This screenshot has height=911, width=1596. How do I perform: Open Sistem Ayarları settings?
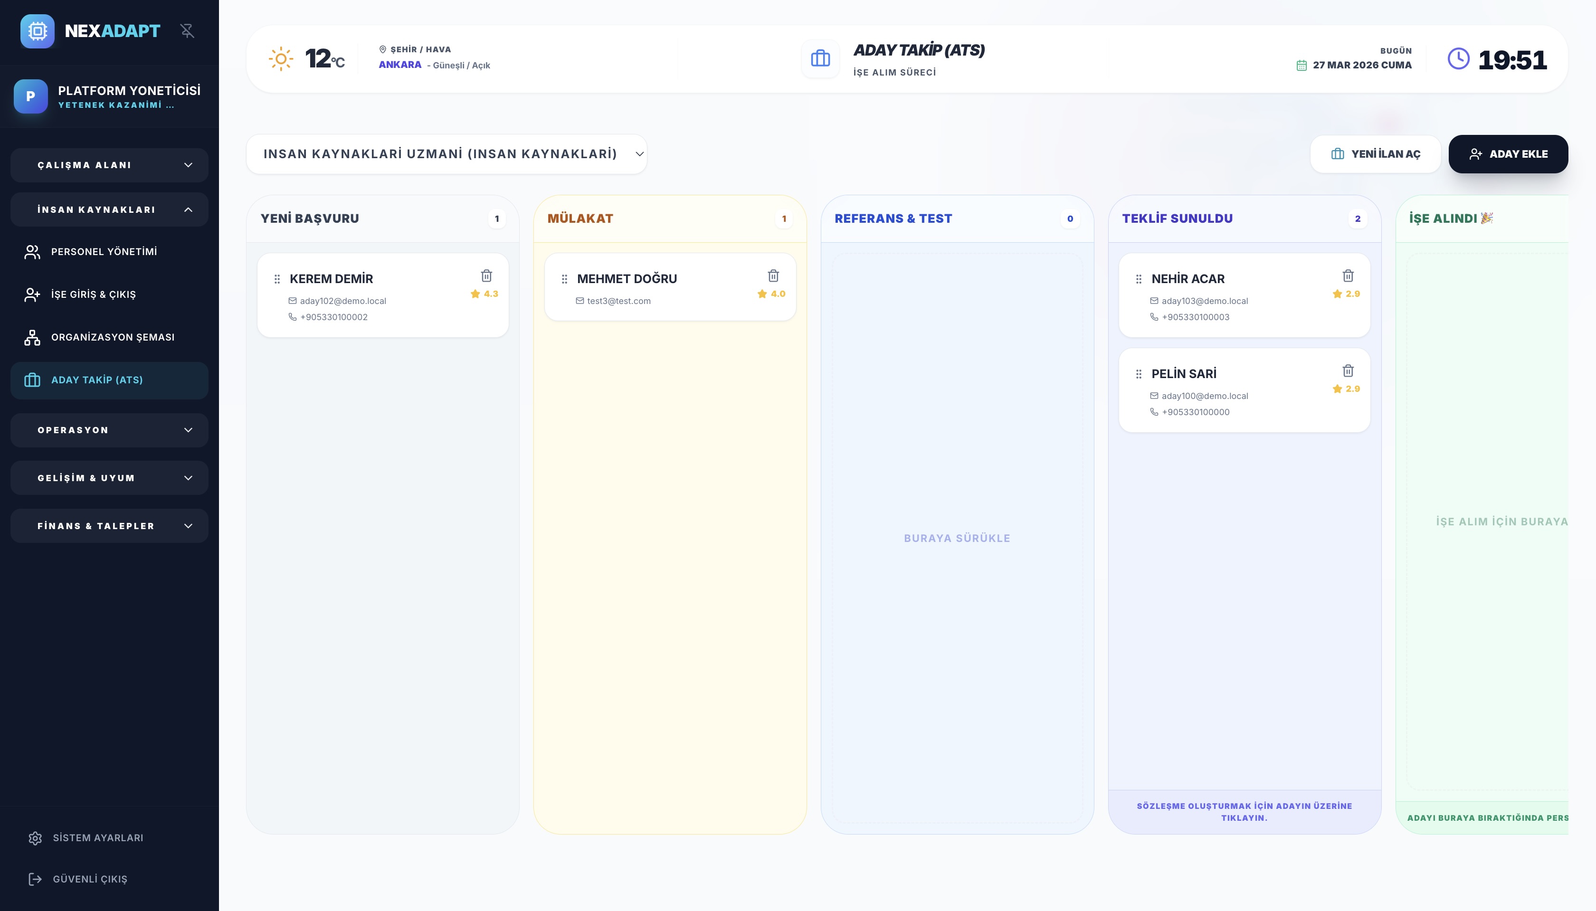pyautogui.click(x=97, y=838)
